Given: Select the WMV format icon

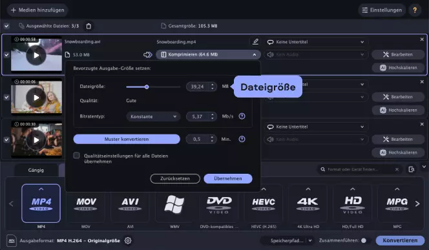Looking at the screenshot, I should [174, 203].
